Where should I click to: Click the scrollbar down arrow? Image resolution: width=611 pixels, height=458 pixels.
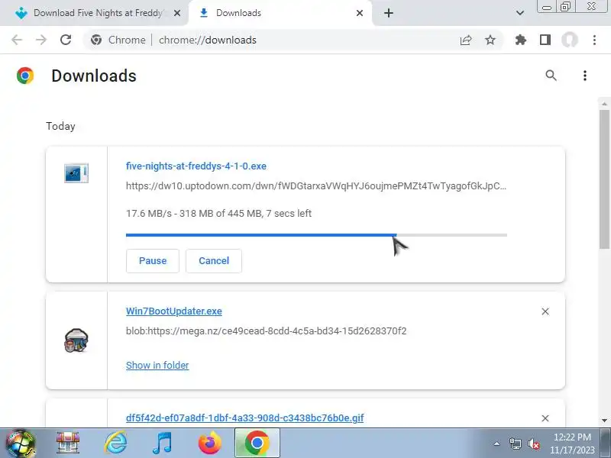tap(604, 421)
